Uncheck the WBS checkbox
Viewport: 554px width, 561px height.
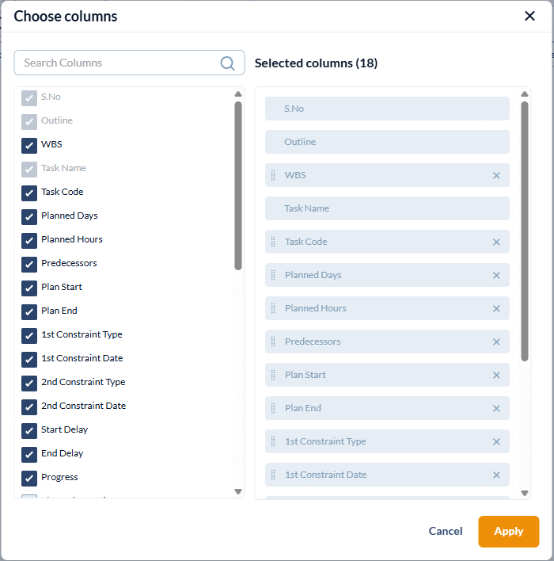pos(29,146)
